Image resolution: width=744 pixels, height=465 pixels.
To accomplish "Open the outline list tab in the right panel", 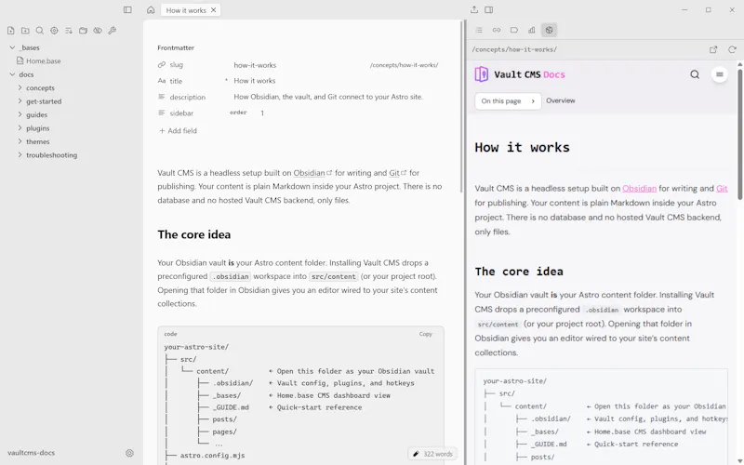I will [479, 30].
